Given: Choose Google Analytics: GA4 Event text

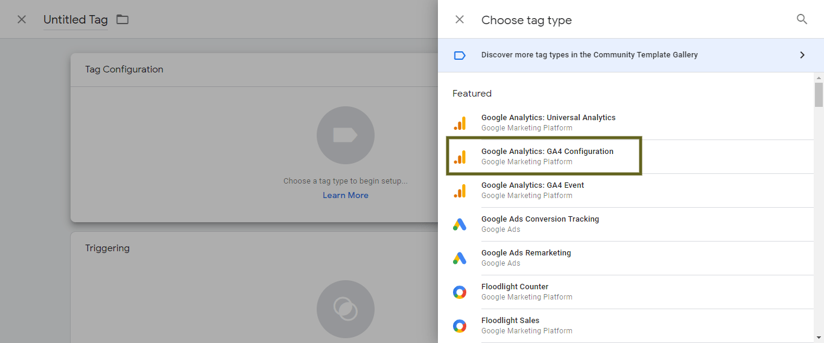Looking at the screenshot, I should tap(533, 185).
